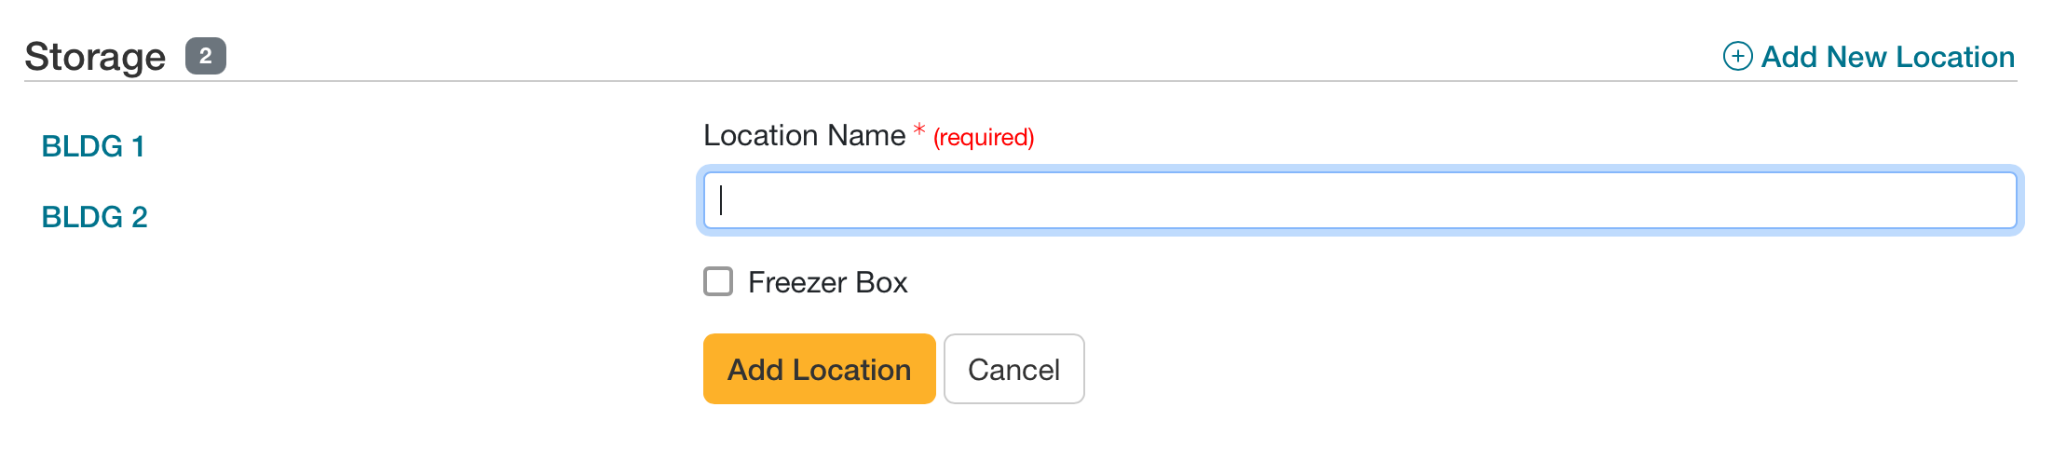This screenshot has width=2053, height=475.
Task: Enable the Freezer Box checkbox
Action: click(718, 281)
